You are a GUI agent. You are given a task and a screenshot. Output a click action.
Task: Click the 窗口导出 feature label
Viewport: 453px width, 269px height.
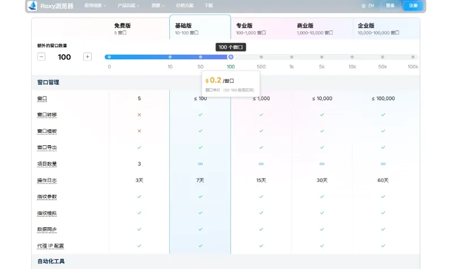[47, 147]
